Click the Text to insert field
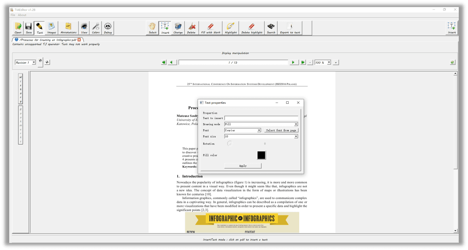Viewport: 468px width, 250px height. pos(261,118)
